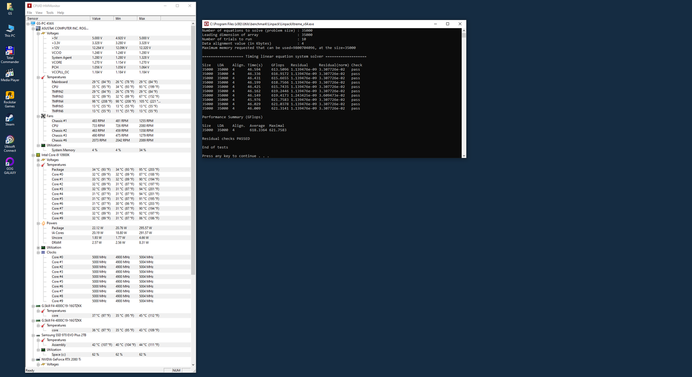This screenshot has width=692, height=377.
Task: Open the View menu in HWMonitor
Action: coord(39,12)
